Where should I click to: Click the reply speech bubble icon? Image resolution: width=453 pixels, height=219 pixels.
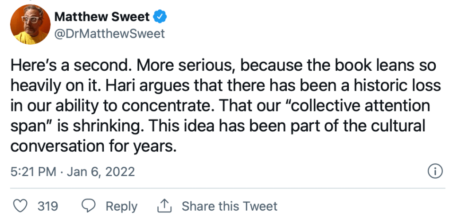tap(90, 206)
